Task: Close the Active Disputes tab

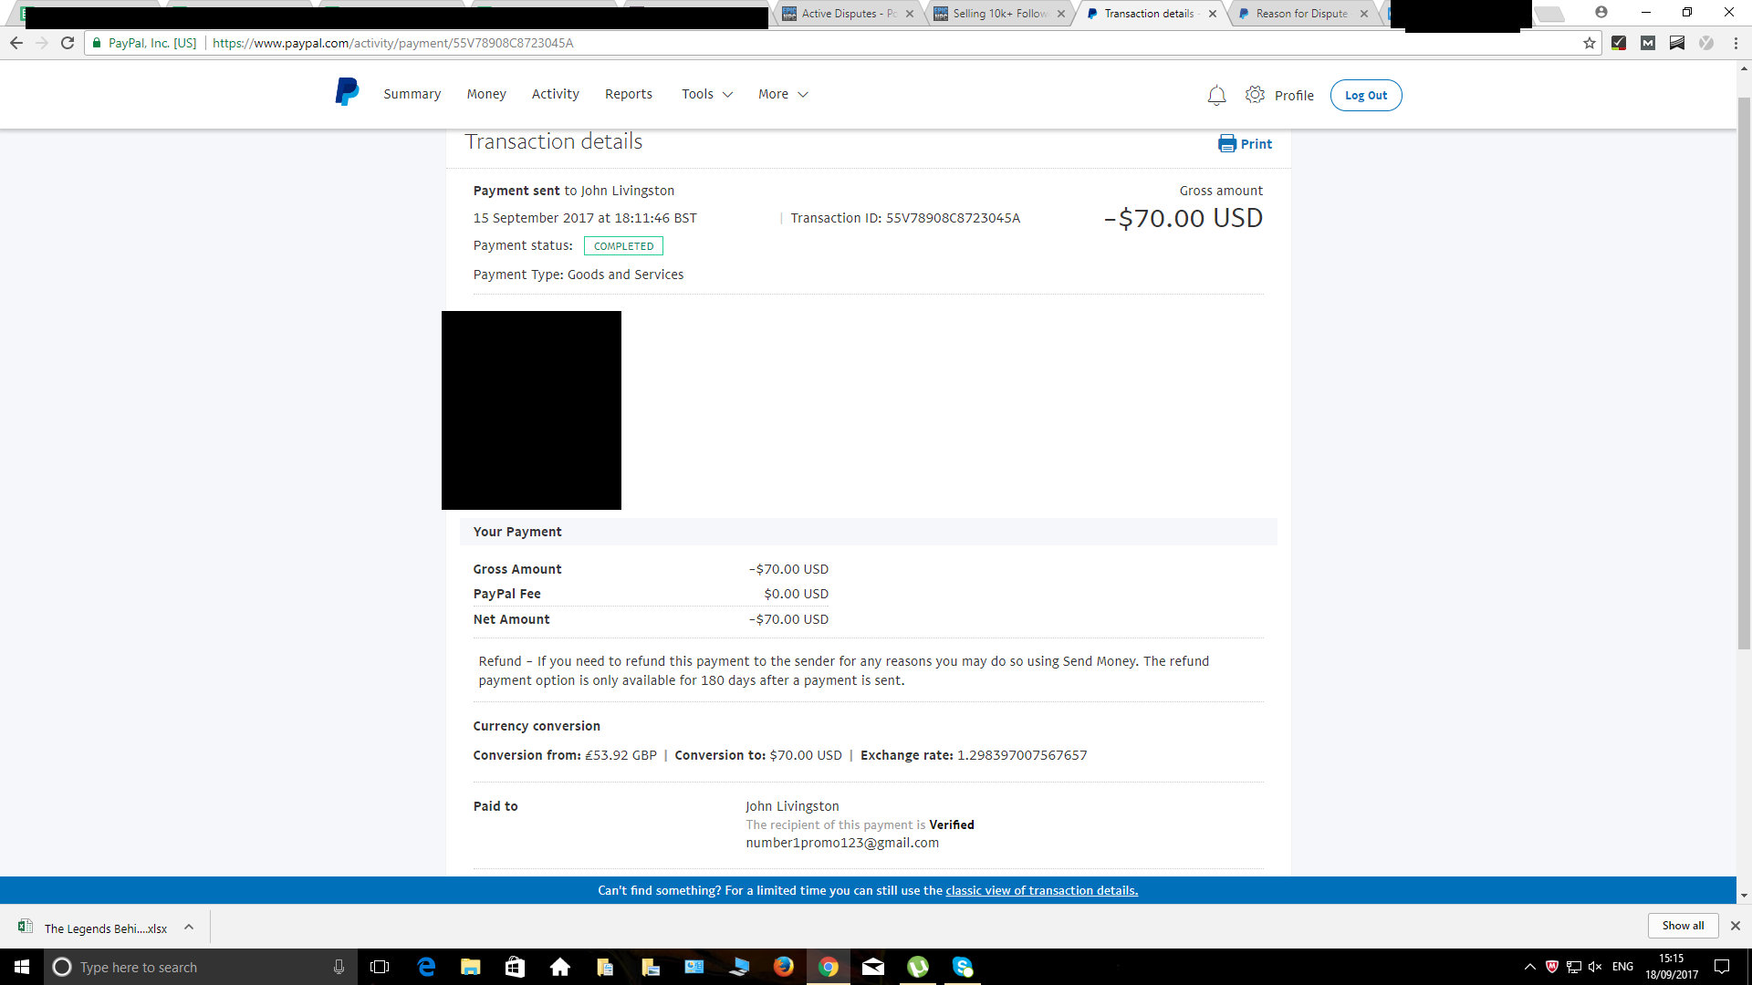Action: (x=910, y=14)
